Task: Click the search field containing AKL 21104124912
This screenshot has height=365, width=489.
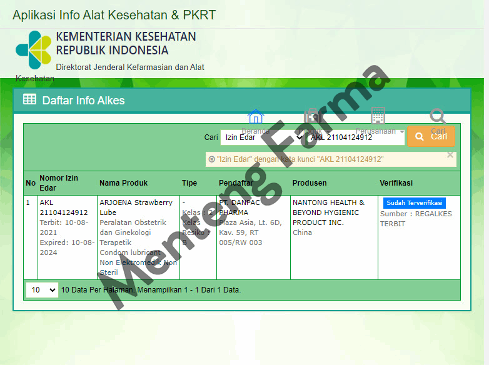Action: tap(355, 137)
